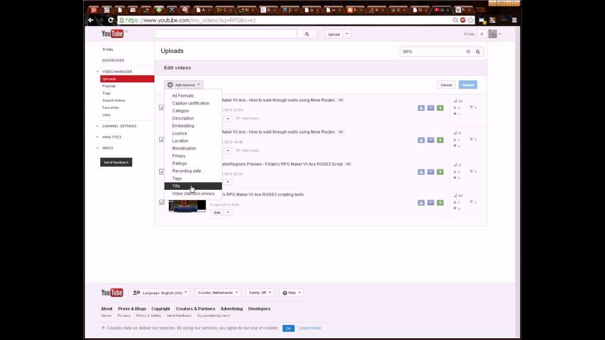Screen dimensions: 605x340
Task: Click the green dollar icon for the RGSS3 Script preview row
Action: 440,172
